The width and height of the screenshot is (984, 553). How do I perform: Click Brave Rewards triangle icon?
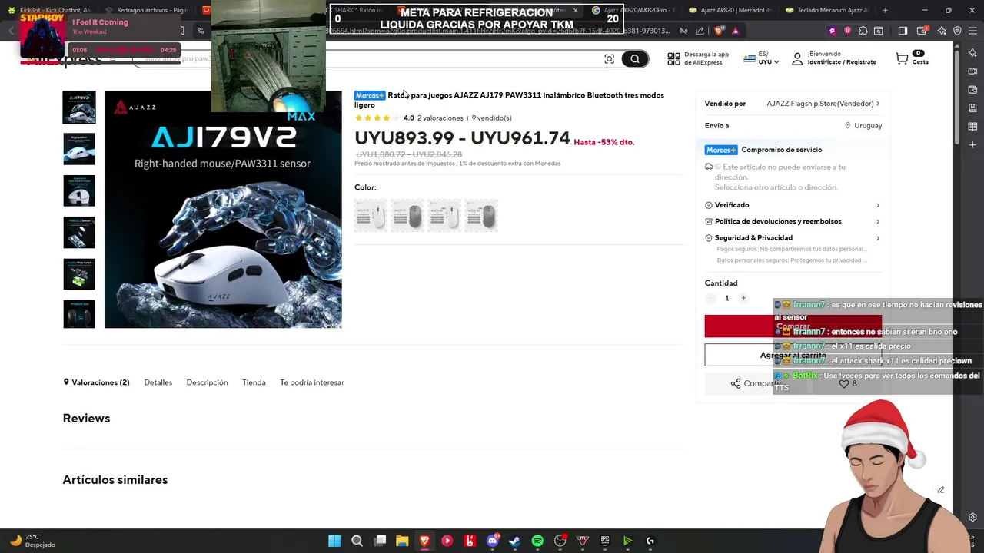click(736, 31)
